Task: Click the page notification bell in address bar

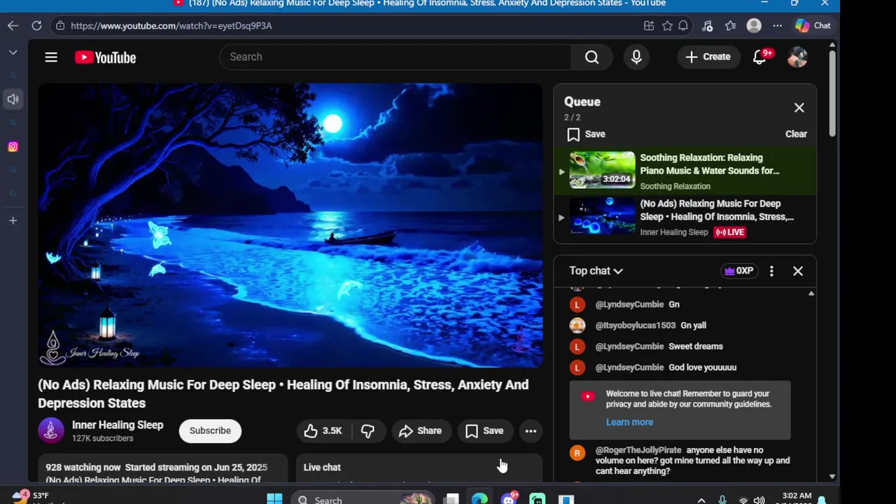Action: pos(683,26)
